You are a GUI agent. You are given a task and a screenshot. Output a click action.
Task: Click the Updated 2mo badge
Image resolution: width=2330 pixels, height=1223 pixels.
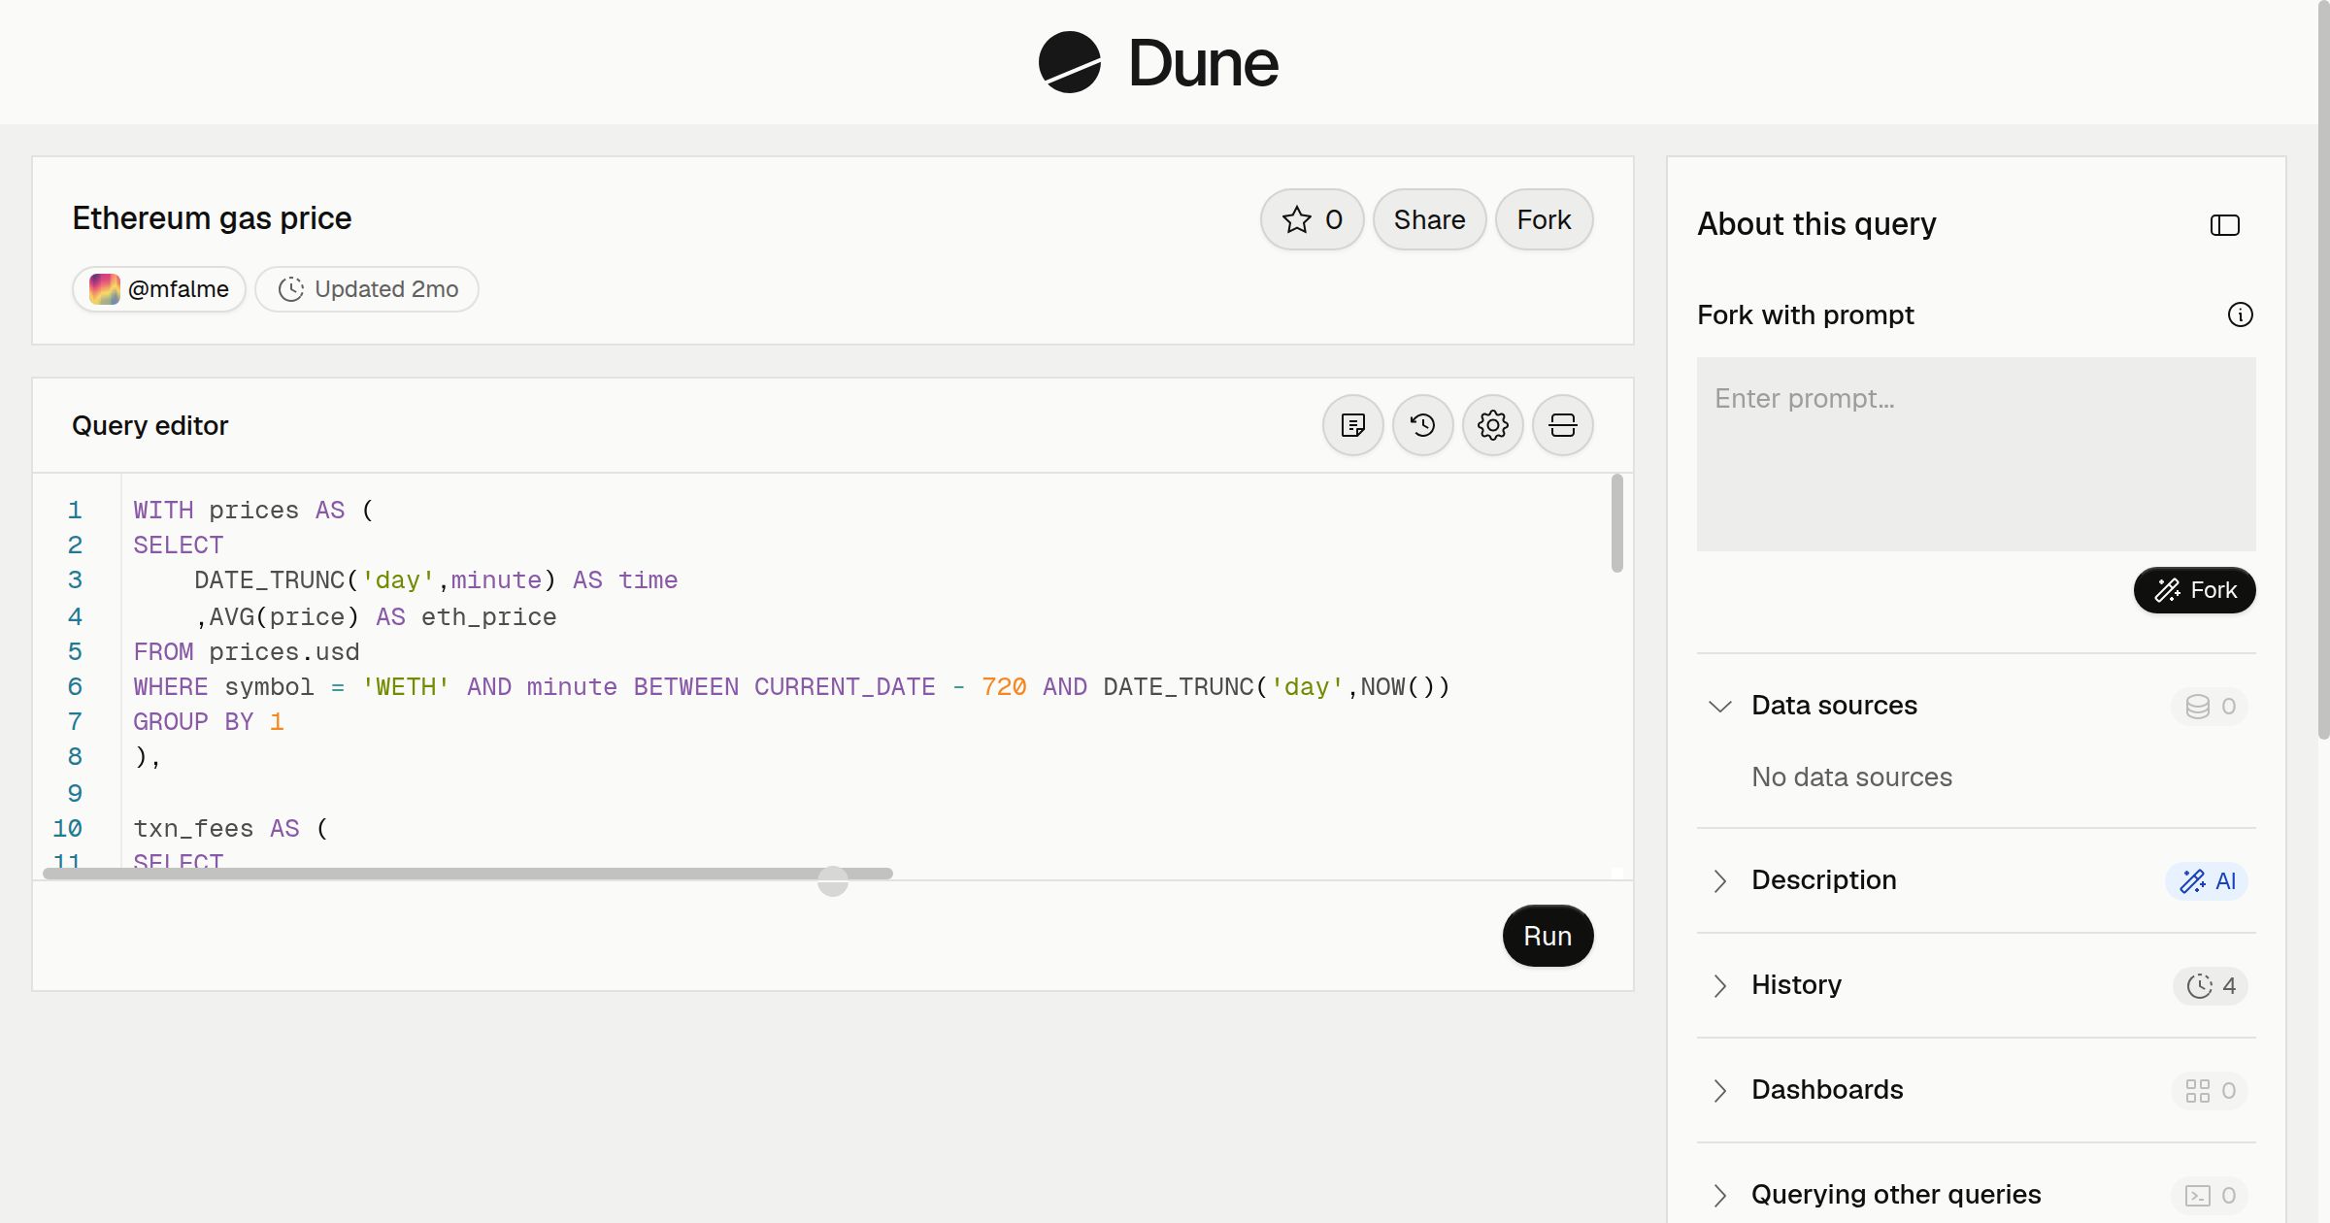point(367,289)
